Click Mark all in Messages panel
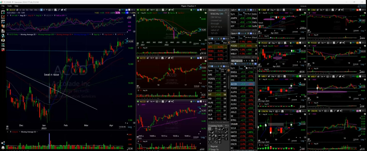 click(221, 10)
